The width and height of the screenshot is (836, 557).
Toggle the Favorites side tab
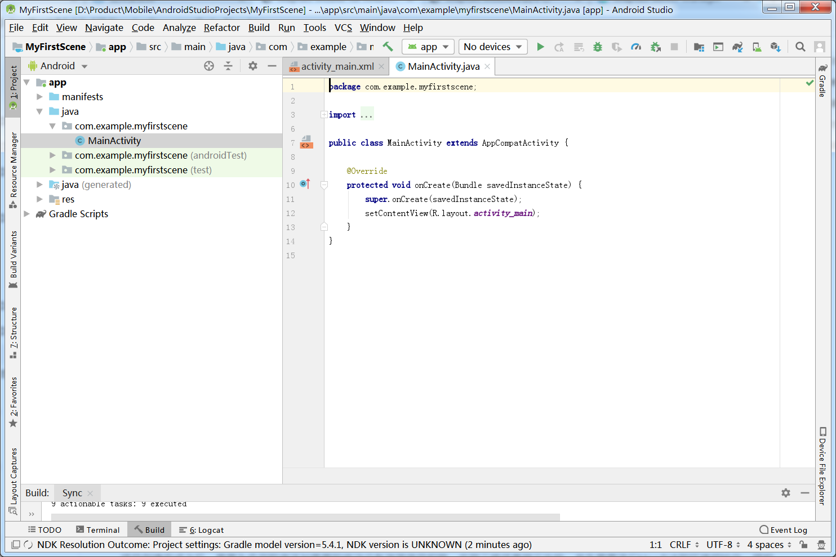pos(13,402)
